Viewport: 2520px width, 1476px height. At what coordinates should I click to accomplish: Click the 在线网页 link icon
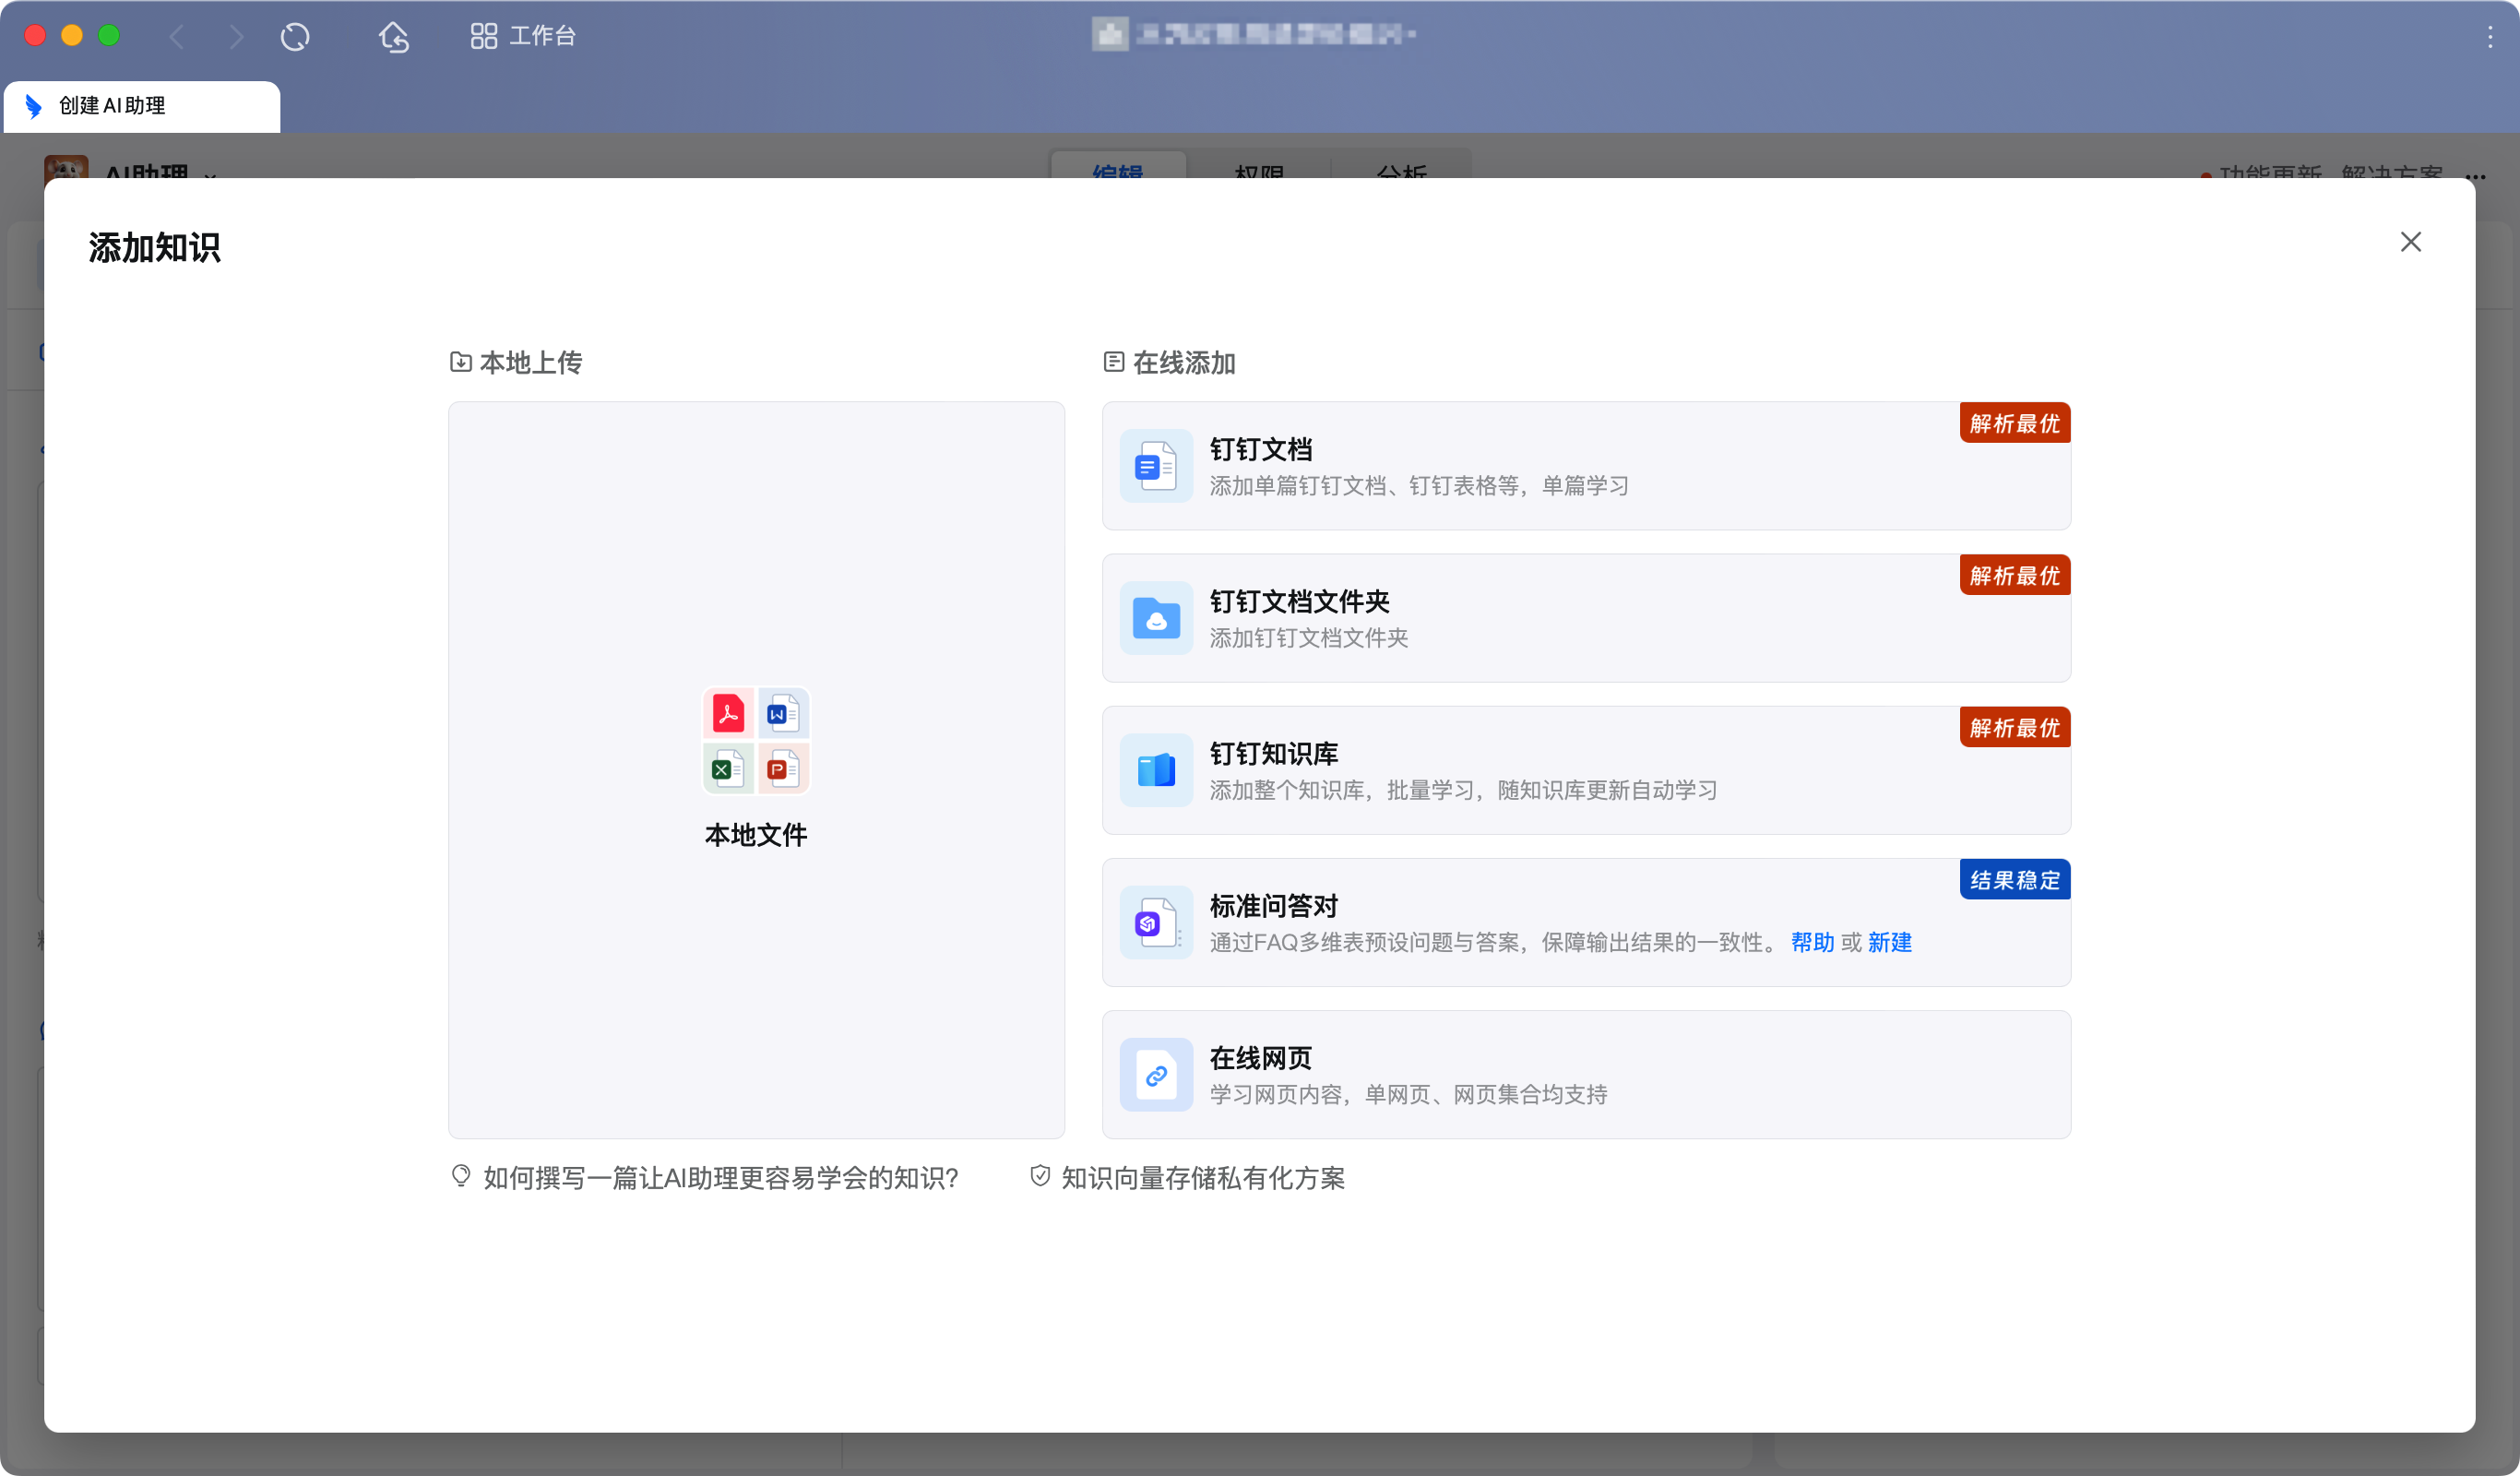[x=1156, y=1074]
